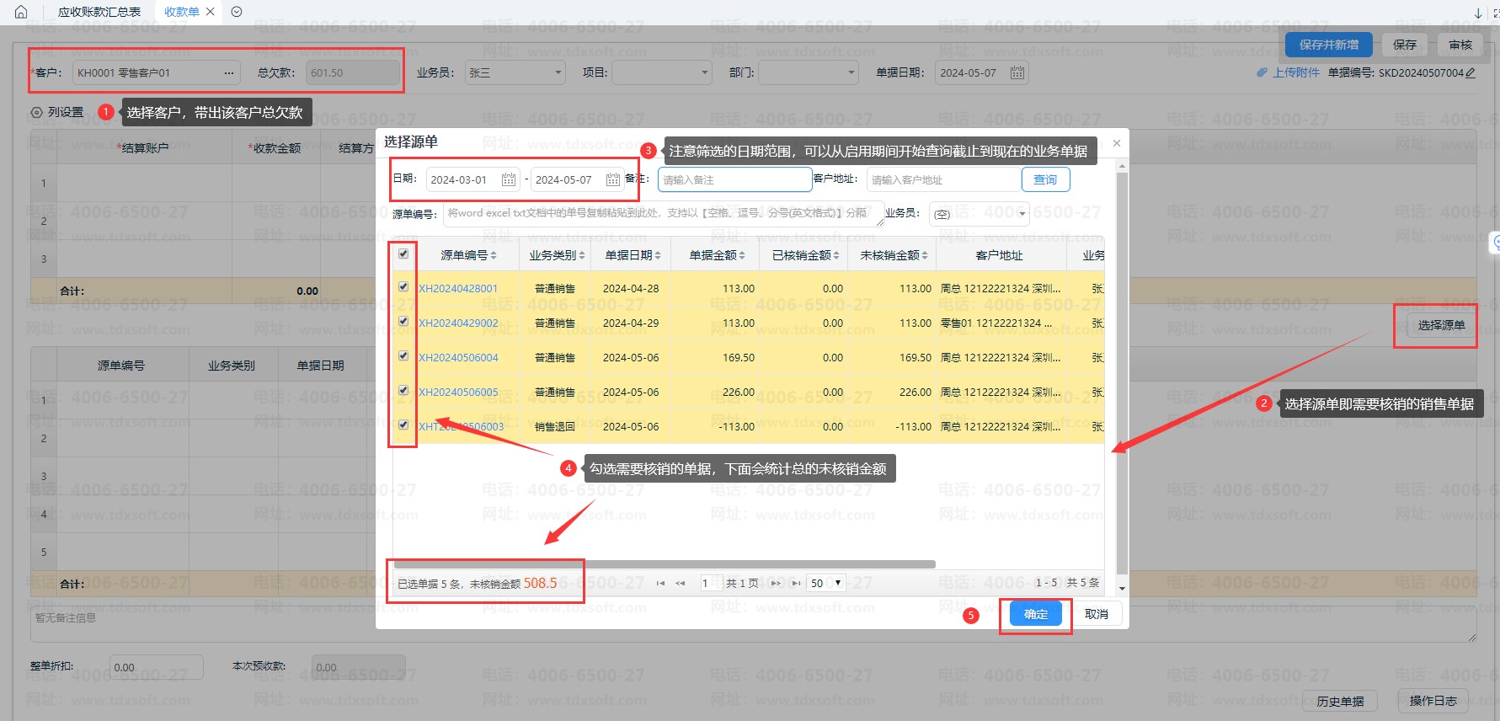Go to the first page of results
The image size is (1500, 721).
pos(660,583)
